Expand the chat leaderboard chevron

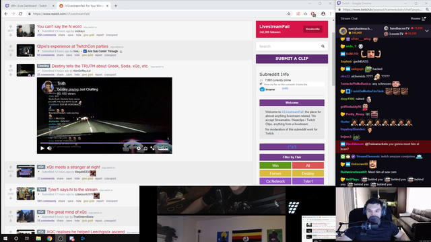(426, 31)
